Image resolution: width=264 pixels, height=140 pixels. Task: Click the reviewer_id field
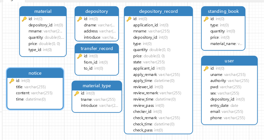(x=148, y=87)
